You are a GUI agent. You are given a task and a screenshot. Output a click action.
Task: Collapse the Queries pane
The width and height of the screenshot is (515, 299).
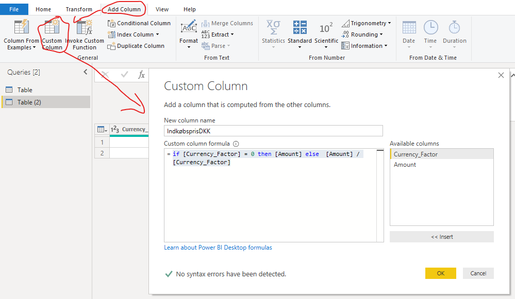coord(86,72)
